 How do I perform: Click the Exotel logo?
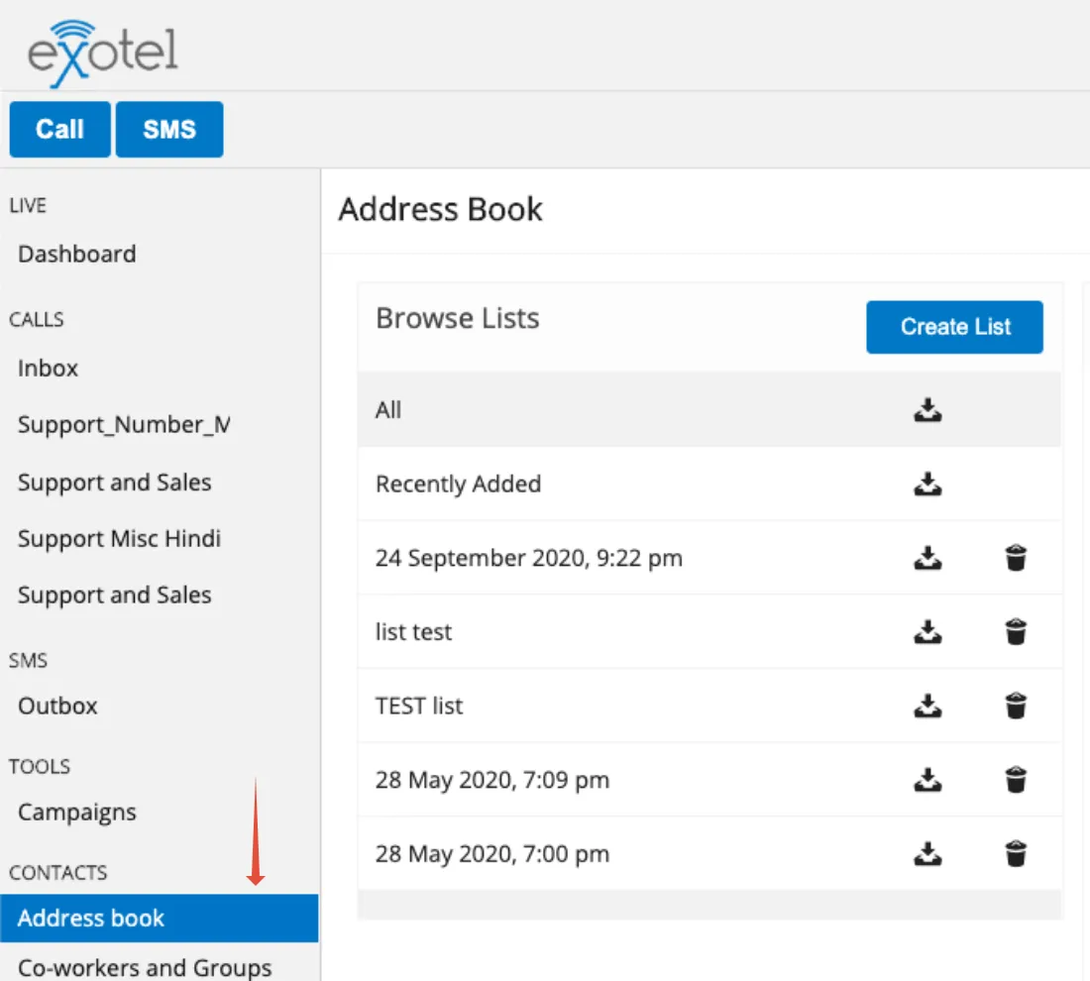102,53
